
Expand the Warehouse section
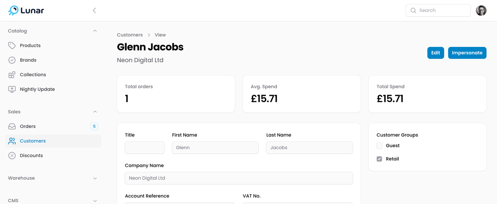click(x=95, y=178)
